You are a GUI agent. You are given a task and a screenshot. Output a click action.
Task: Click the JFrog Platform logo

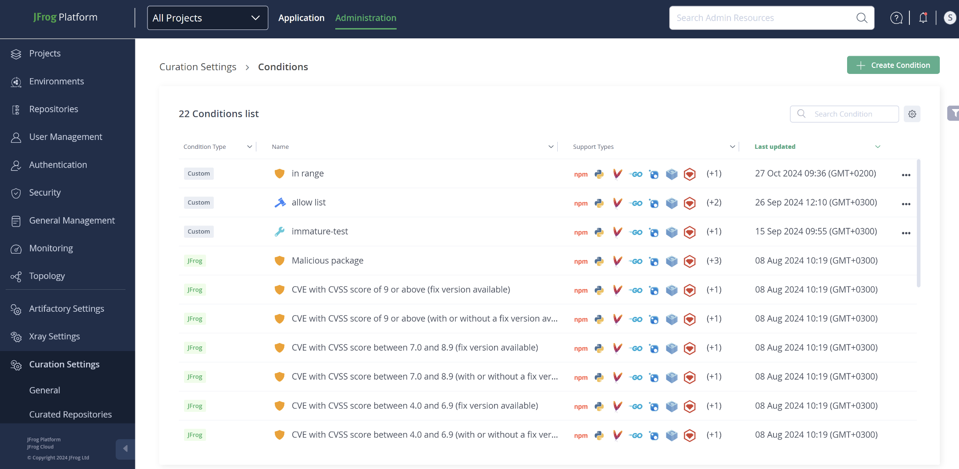66,17
